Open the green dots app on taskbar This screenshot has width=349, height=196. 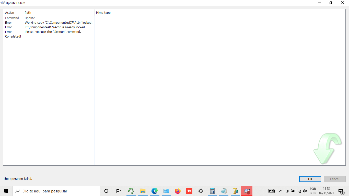(131, 191)
